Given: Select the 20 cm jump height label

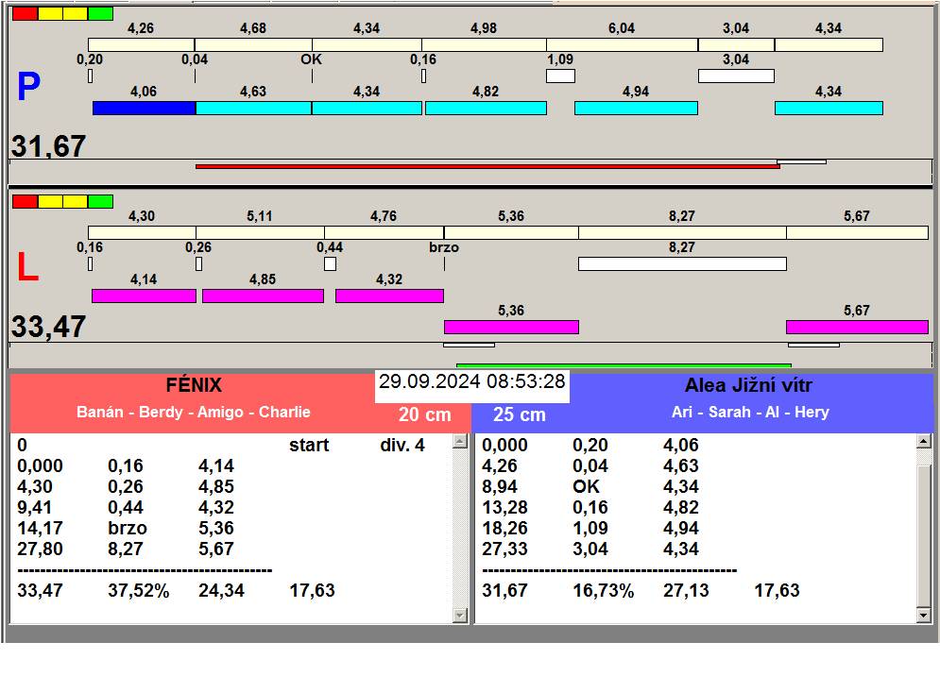Looking at the screenshot, I should 424,414.
